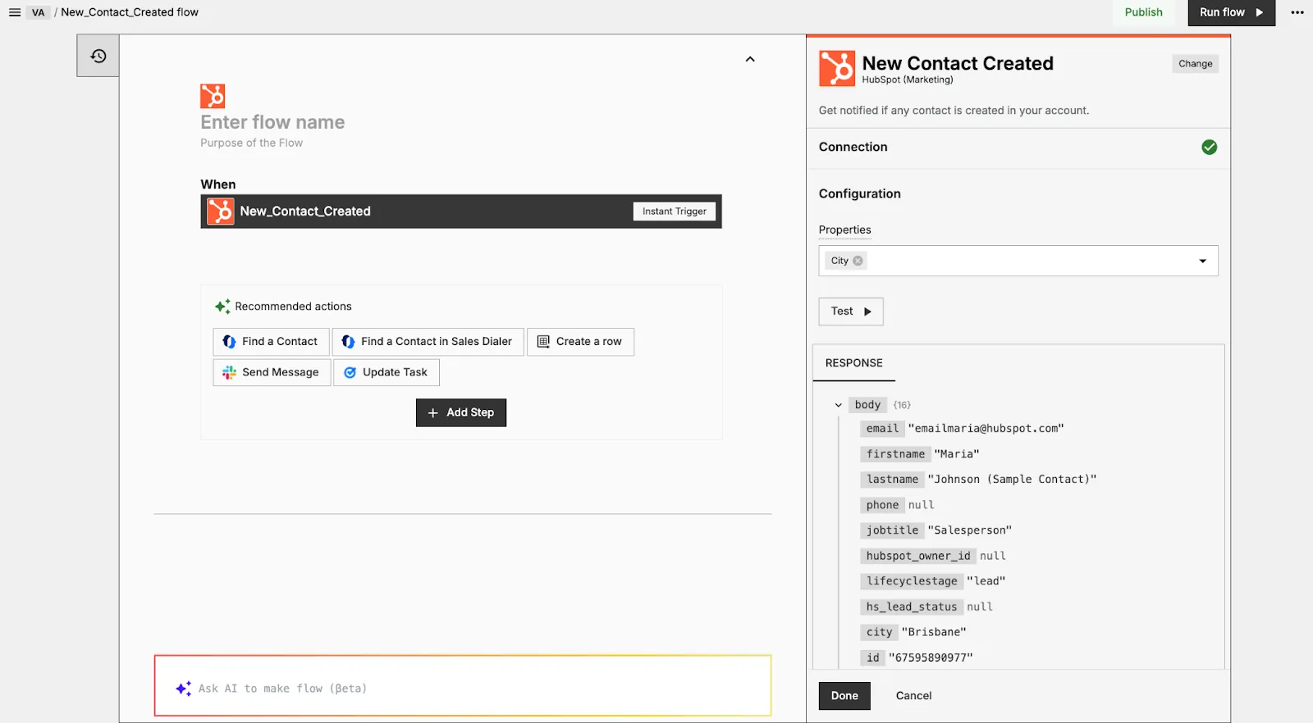The image size is (1313, 723).
Task: Click the city key in response
Action: click(x=879, y=632)
